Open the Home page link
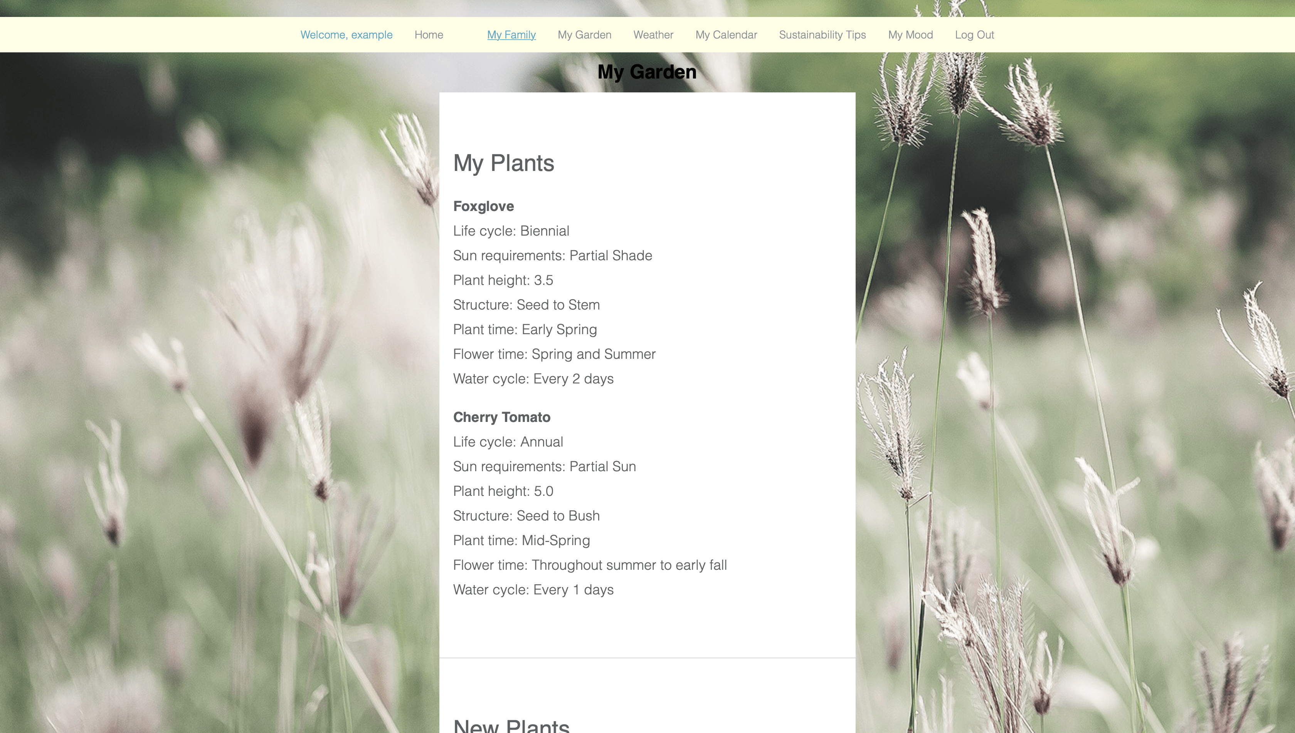This screenshot has height=733, width=1295. pos(428,35)
